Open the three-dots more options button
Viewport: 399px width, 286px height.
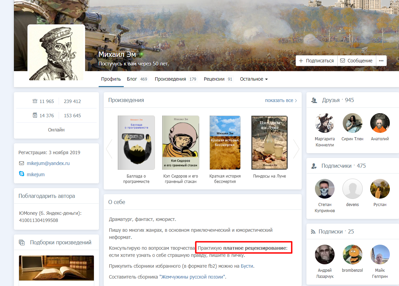tap(381, 61)
